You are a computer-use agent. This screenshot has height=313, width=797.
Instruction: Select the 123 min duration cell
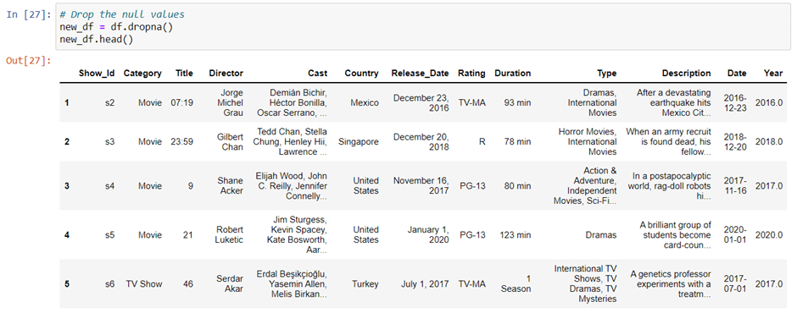click(x=515, y=235)
